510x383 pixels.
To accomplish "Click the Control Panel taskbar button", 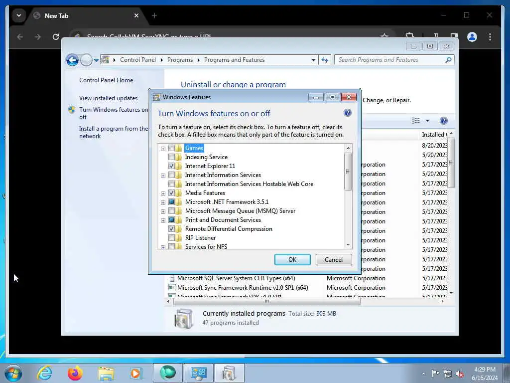I will click(198, 373).
